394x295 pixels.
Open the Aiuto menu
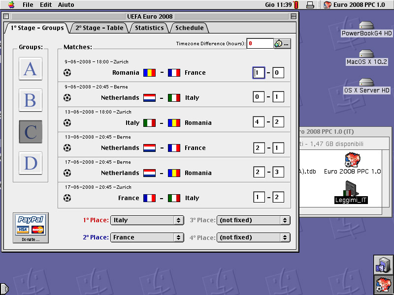66,5
